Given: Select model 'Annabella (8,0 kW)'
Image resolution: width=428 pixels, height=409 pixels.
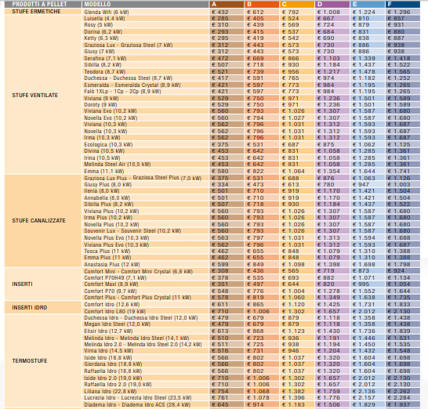Looking at the screenshot, I should pyautogui.click(x=107, y=198).
